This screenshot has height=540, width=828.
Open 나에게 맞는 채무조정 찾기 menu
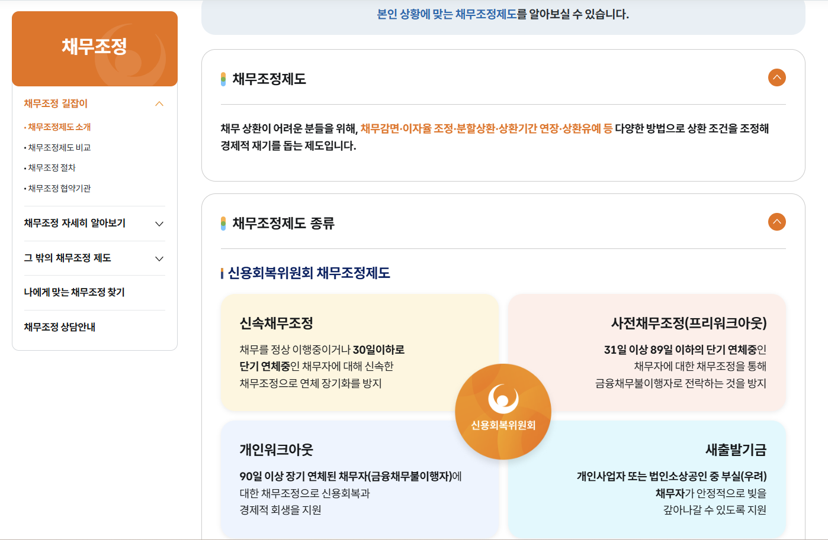point(74,292)
